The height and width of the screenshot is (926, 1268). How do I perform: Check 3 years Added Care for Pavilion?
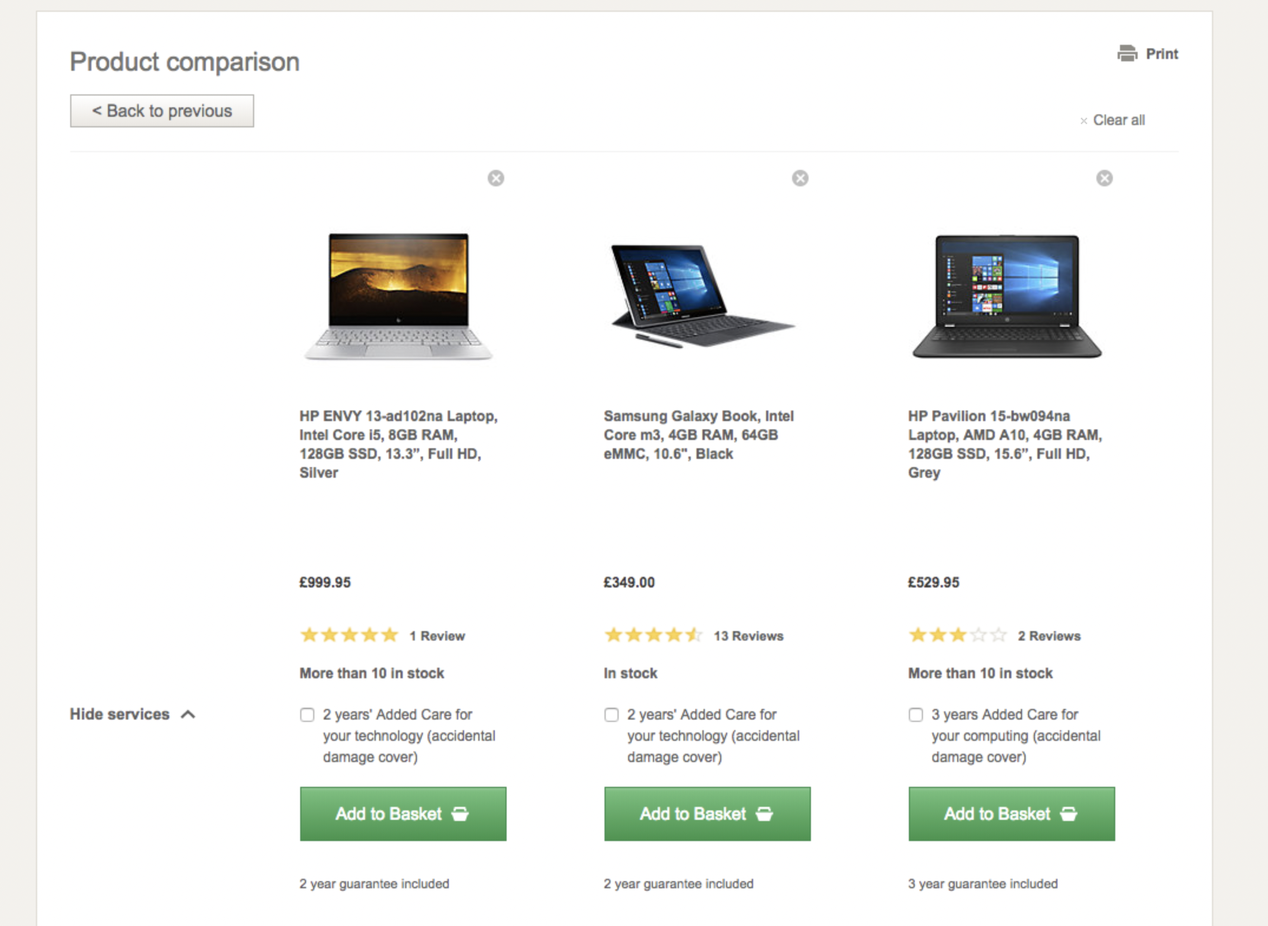click(915, 715)
